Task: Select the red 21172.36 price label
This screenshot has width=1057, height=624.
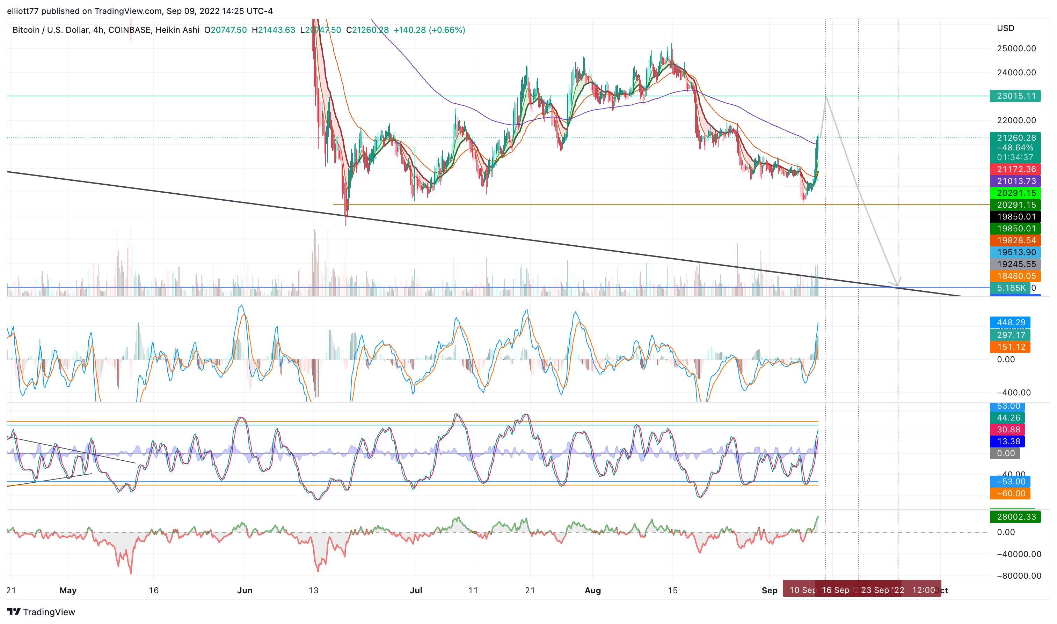Action: (1015, 169)
